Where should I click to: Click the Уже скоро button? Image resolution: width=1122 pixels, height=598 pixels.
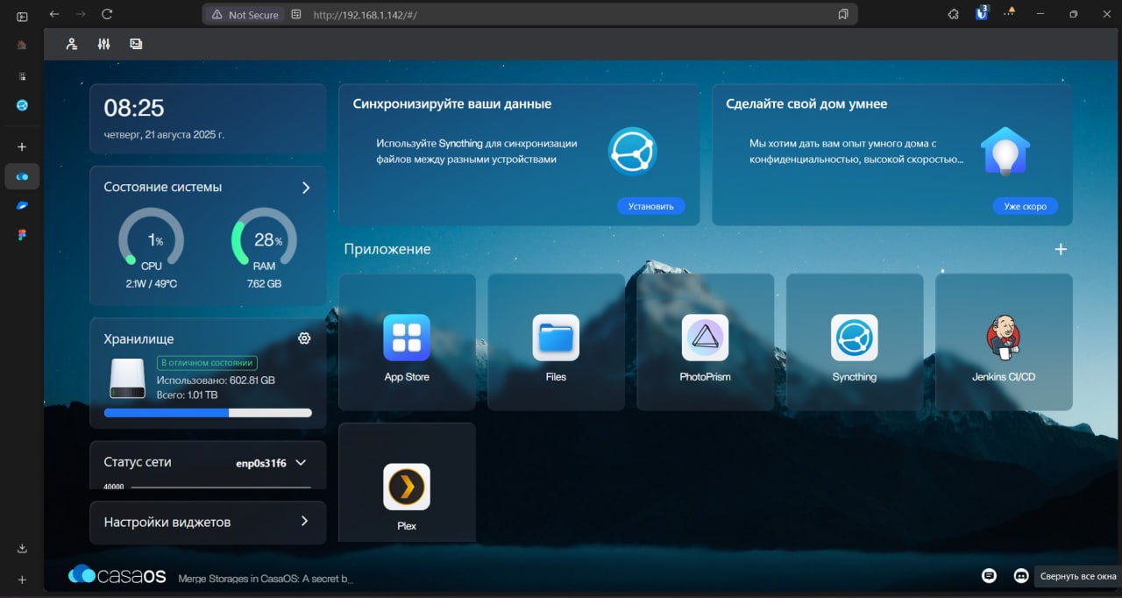point(1025,206)
